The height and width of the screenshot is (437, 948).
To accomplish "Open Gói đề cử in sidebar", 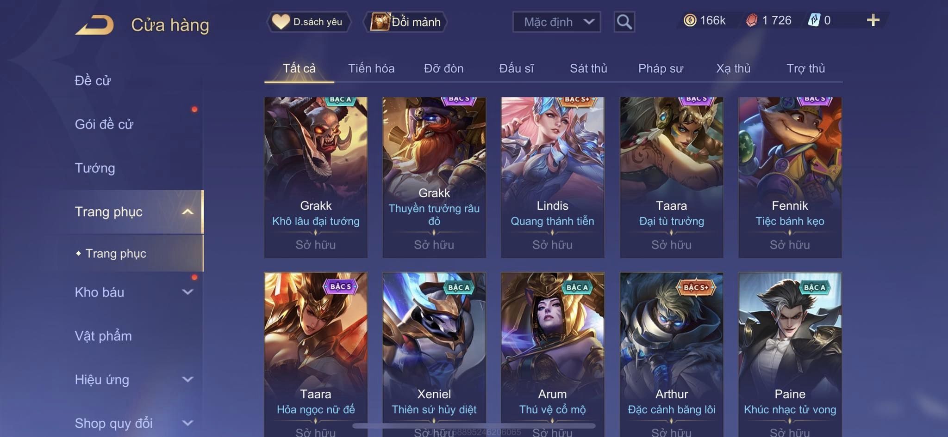I will pos(104,124).
